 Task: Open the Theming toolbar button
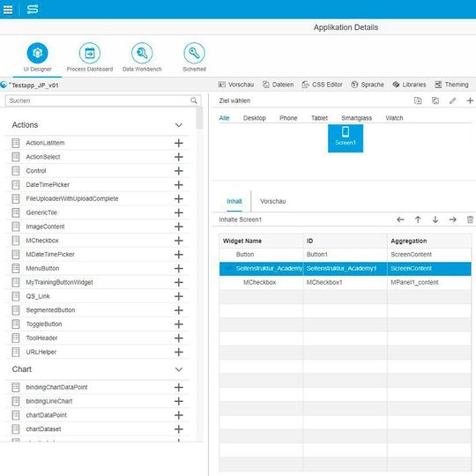coord(451,85)
